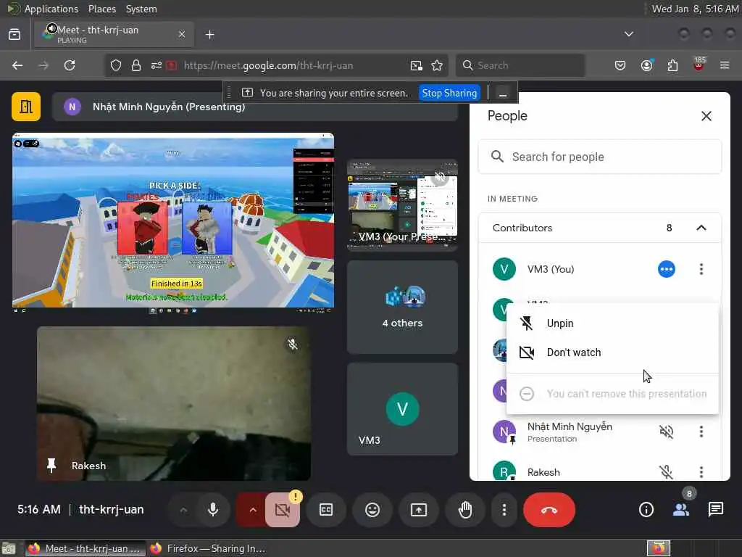Click the Search for people field
The width and height of the screenshot is (742, 557).
(599, 157)
